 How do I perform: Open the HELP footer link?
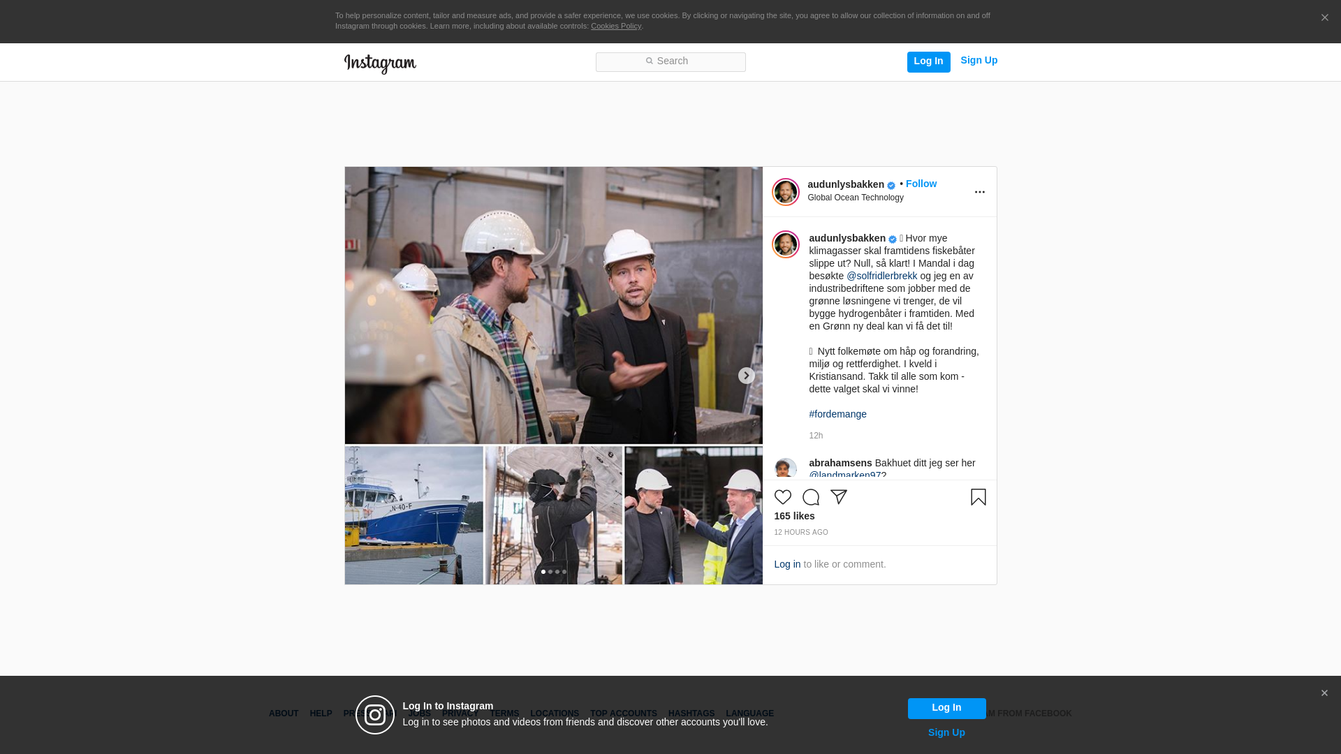tap(321, 714)
